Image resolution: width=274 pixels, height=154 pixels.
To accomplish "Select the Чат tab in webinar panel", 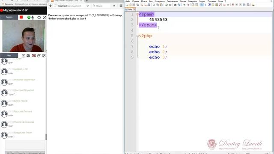I will coord(9,56).
